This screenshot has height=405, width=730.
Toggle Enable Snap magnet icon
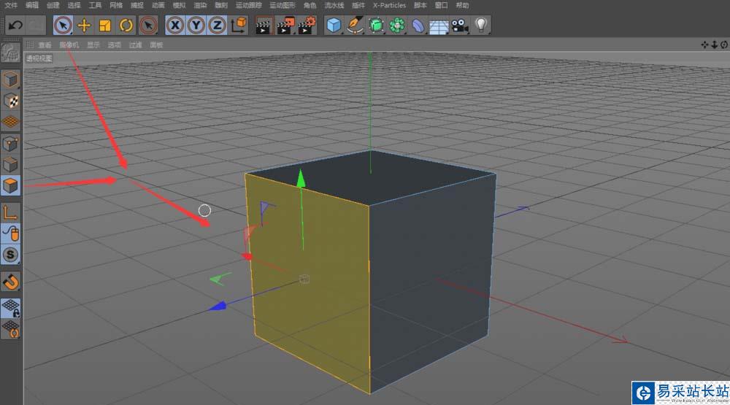[x=11, y=282]
